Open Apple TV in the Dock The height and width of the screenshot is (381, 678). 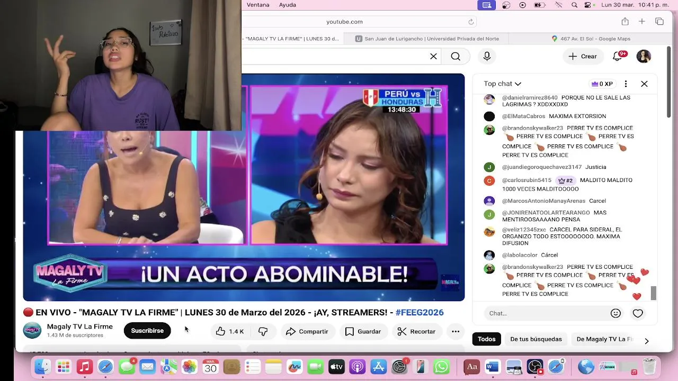[336, 367]
